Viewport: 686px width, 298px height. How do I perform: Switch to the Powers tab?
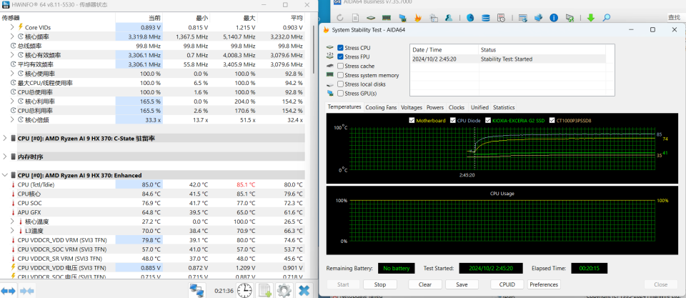[x=435, y=107]
